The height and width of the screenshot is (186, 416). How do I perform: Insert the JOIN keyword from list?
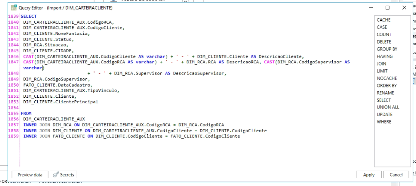click(x=382, y=64)
